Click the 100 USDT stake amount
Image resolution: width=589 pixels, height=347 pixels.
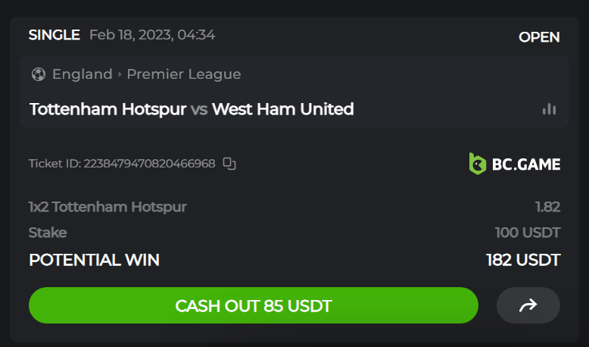coord(528,233)
